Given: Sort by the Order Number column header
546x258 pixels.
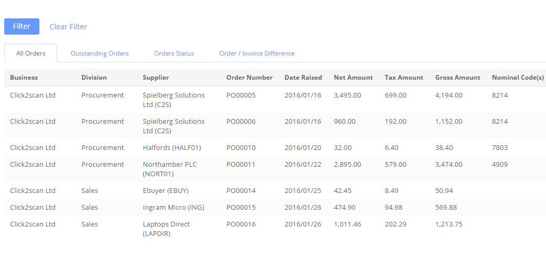Looking at the screenshot, I should pos(249,78).
